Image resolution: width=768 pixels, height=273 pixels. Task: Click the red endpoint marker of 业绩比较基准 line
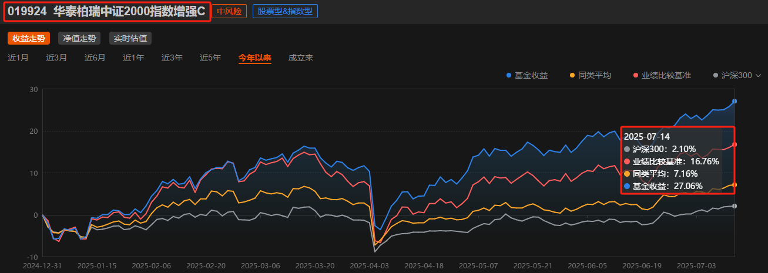click(x=735, y=144)
